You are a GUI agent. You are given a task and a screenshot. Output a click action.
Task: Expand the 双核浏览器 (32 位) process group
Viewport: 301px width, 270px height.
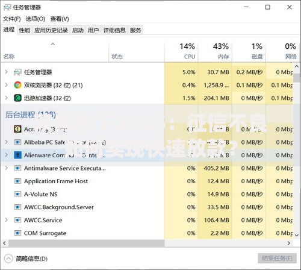[x=7, y=85]
